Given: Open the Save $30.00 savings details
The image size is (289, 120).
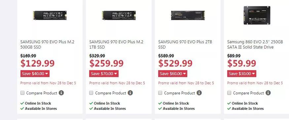Looking at the screenshot, I should tap(242, 74).
